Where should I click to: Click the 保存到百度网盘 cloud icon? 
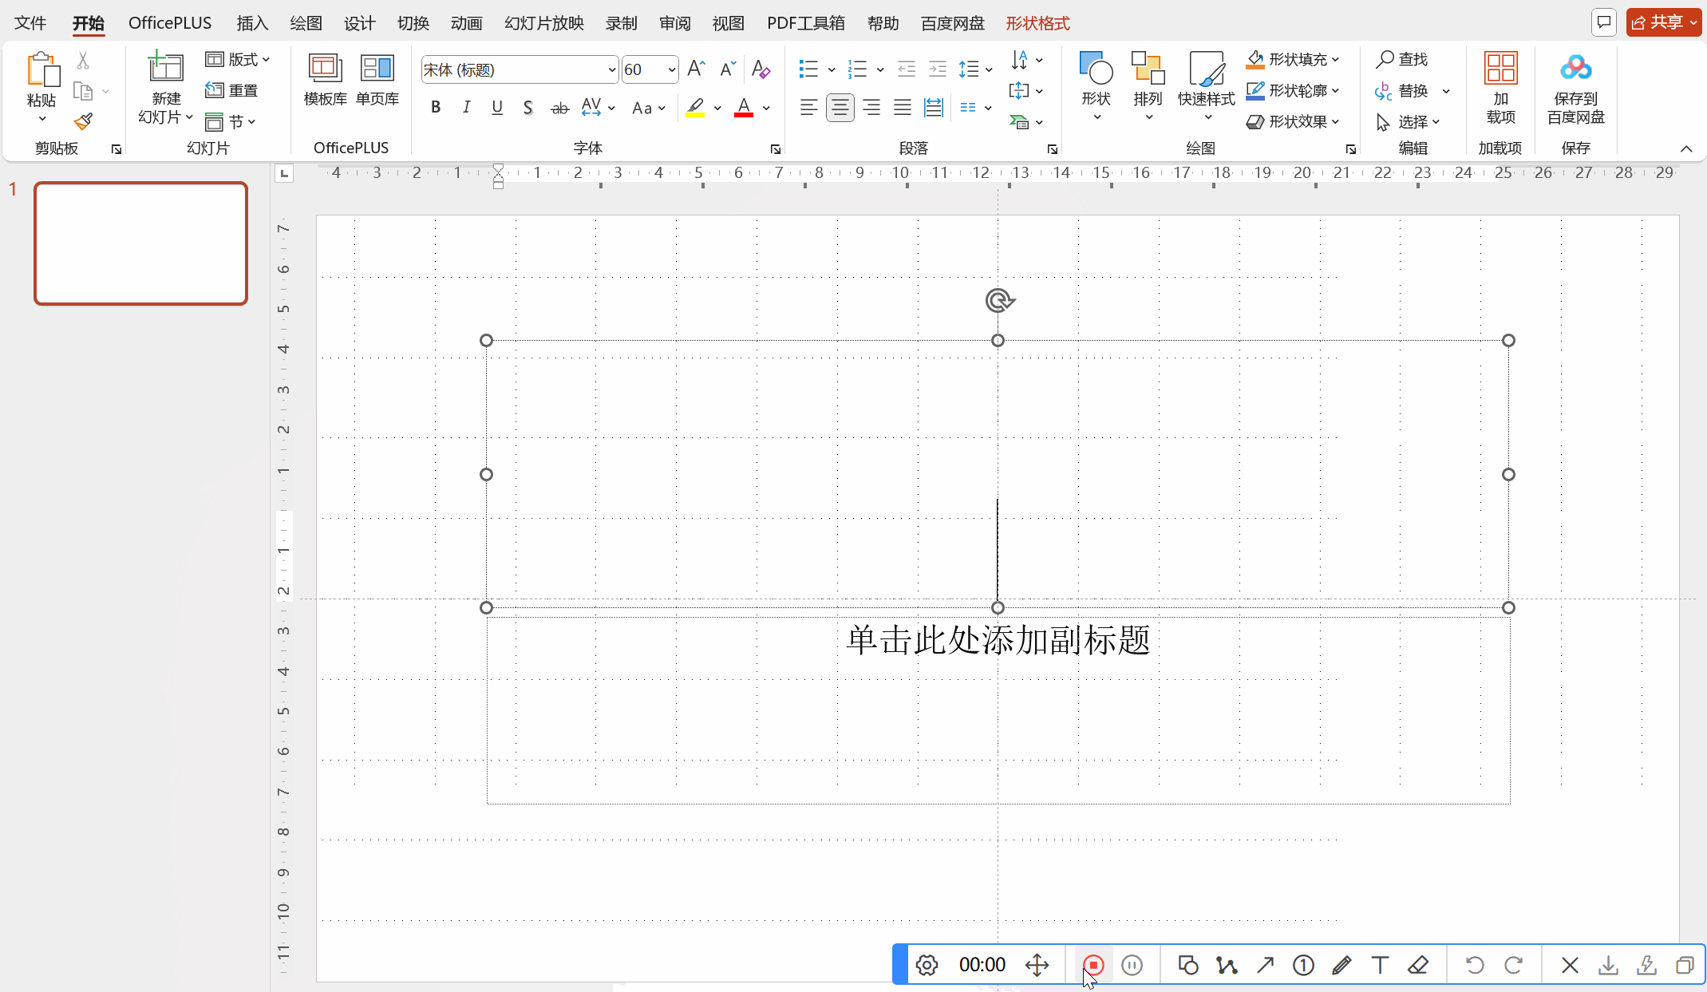[x=1575, y=88]
